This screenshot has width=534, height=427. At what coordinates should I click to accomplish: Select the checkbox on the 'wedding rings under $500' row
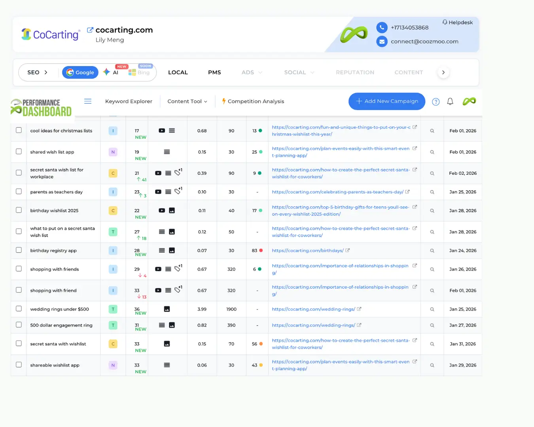click(x=19, y=309)
